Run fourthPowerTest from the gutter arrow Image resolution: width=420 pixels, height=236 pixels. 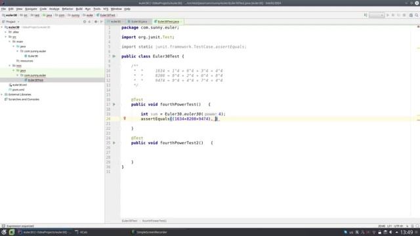(114, 104)
